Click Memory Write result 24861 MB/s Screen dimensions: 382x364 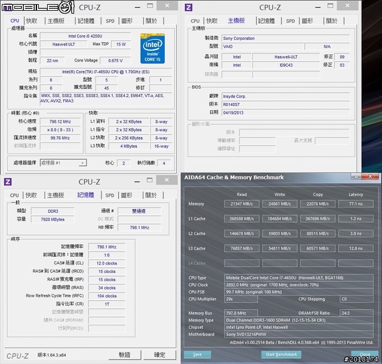pyautogui.click(x=280, y=204)
